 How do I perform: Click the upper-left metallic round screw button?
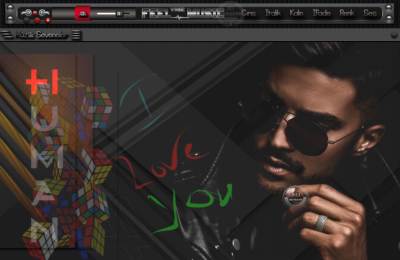(x=10, y=8)
